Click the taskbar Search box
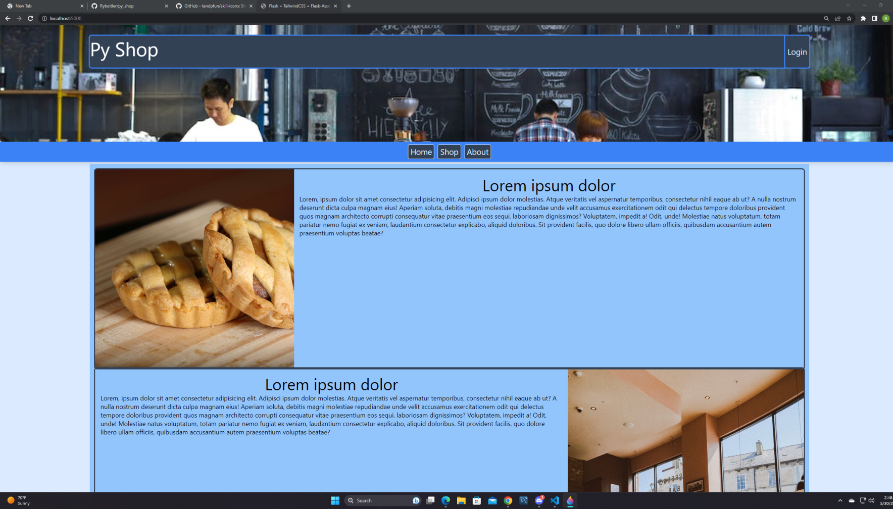This screenshot has width=893, height=509. click(383, 500)
